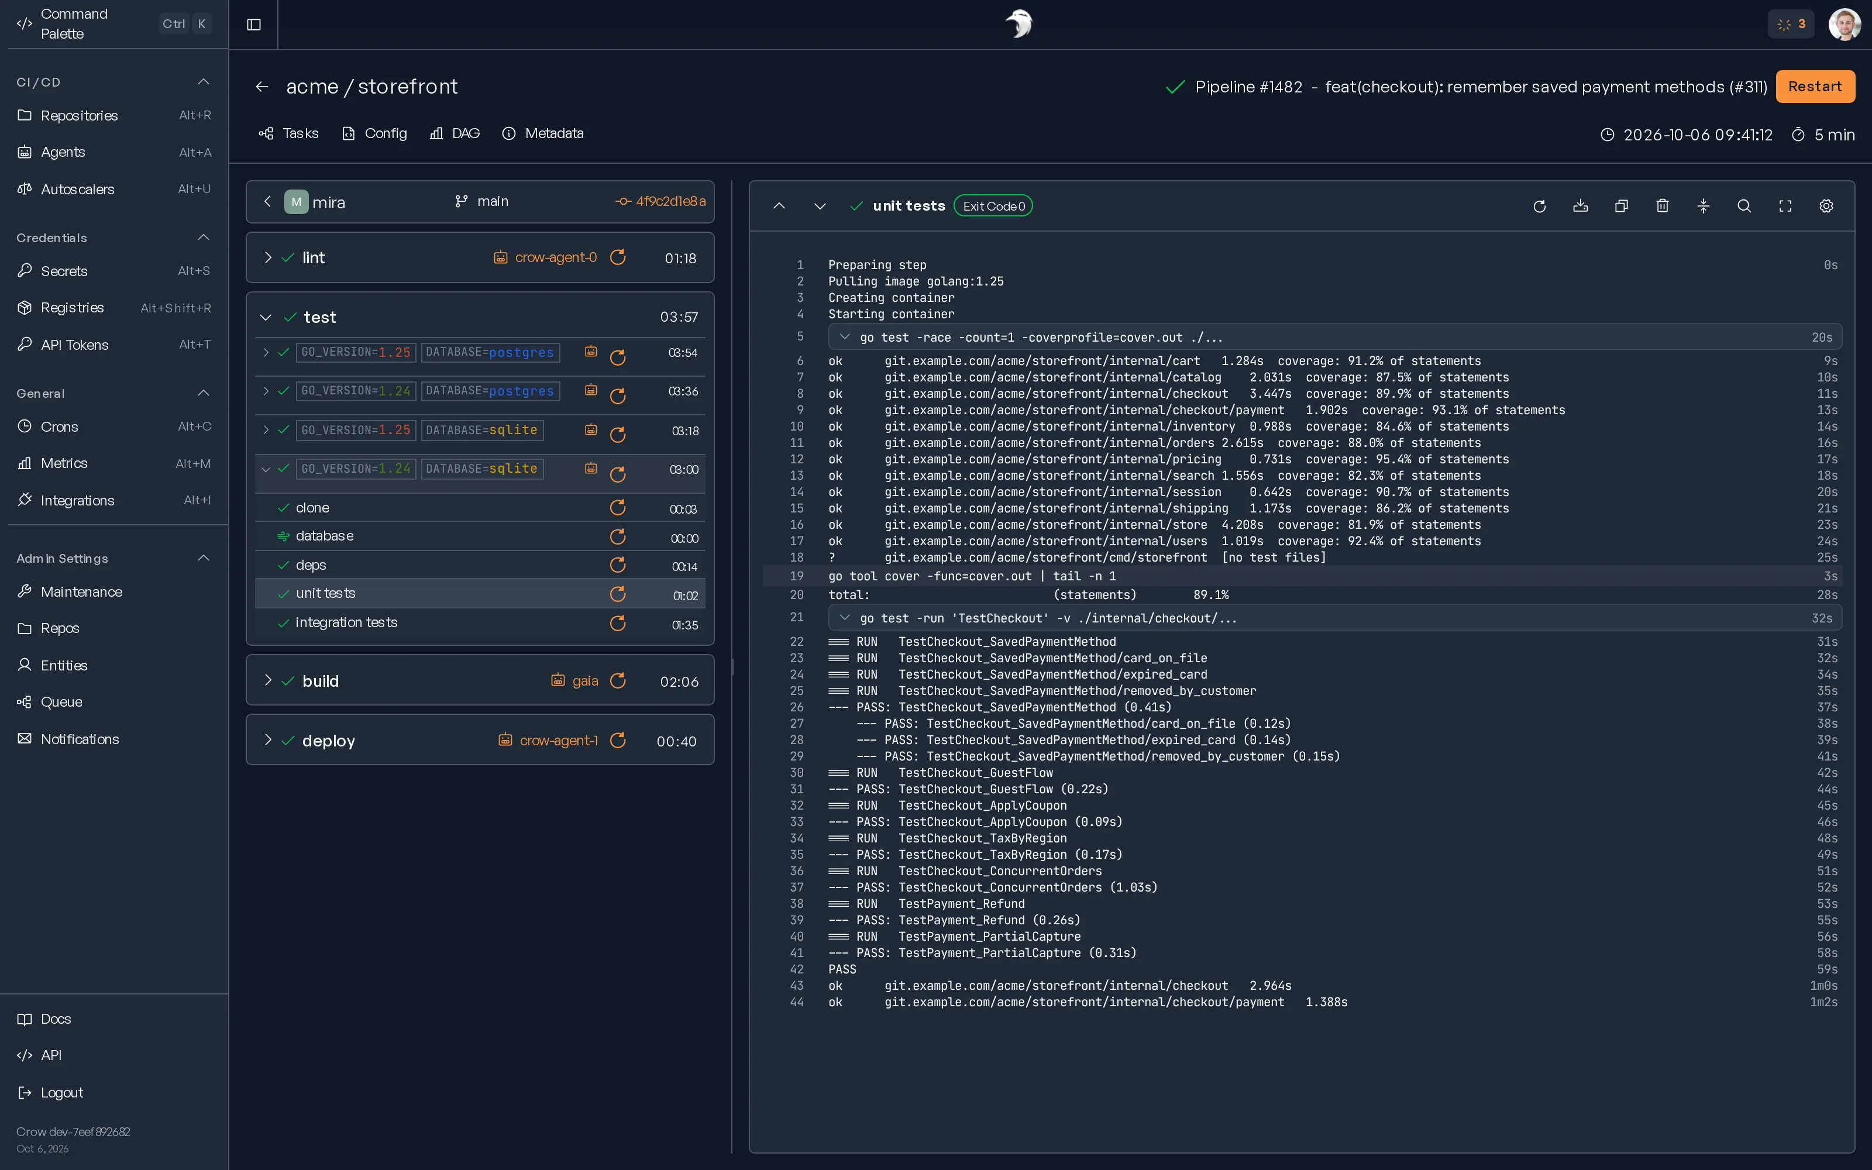This screenshot has height=1170, width=1872.
Task: Select the deps step row
Action: tap(480, 566)
